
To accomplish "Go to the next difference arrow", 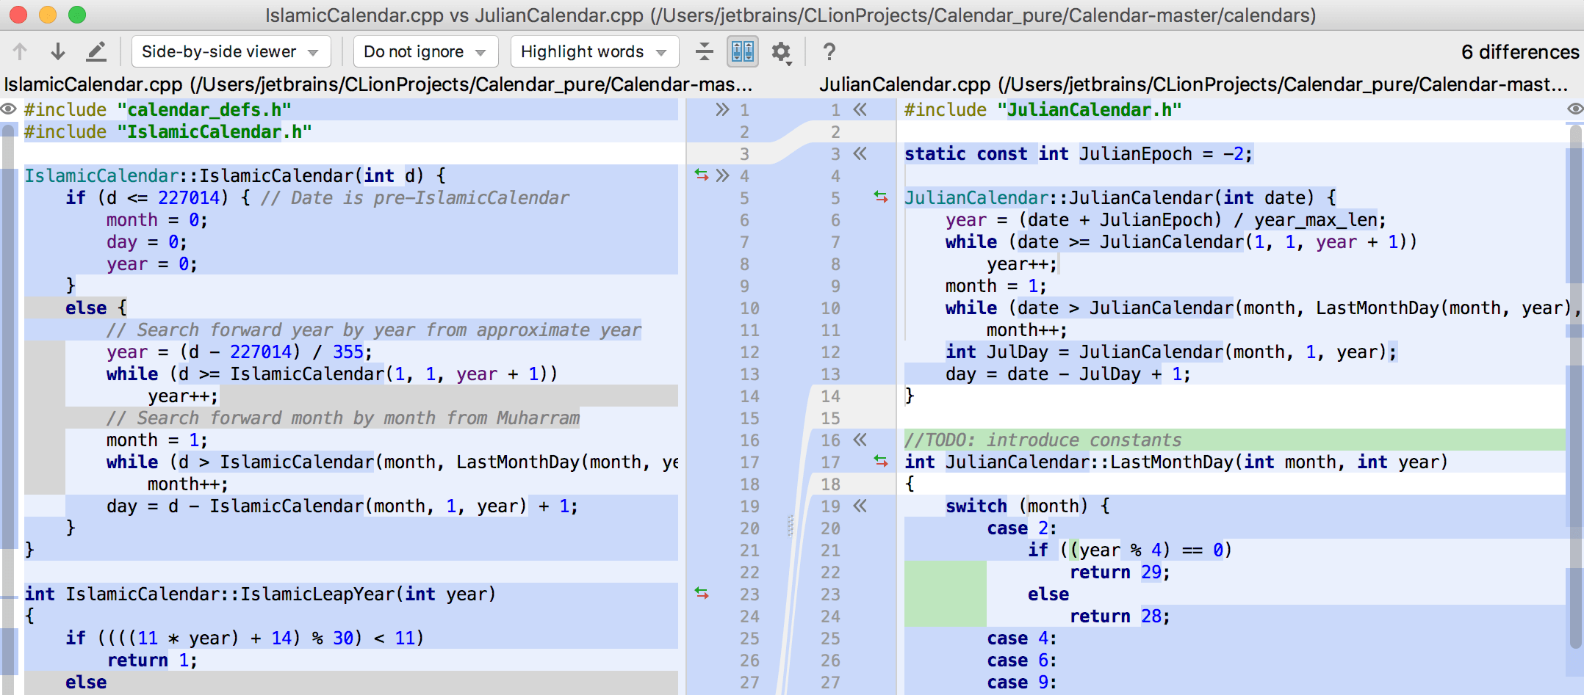I will pos(58,51).
